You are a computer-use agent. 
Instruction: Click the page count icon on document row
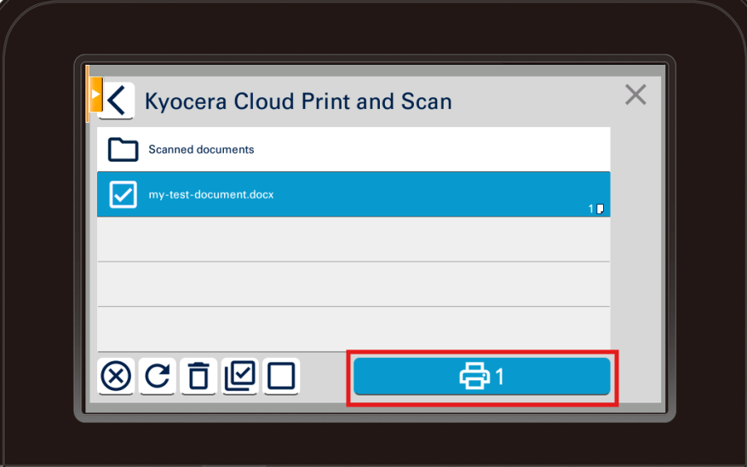click(x=600, y=209)
